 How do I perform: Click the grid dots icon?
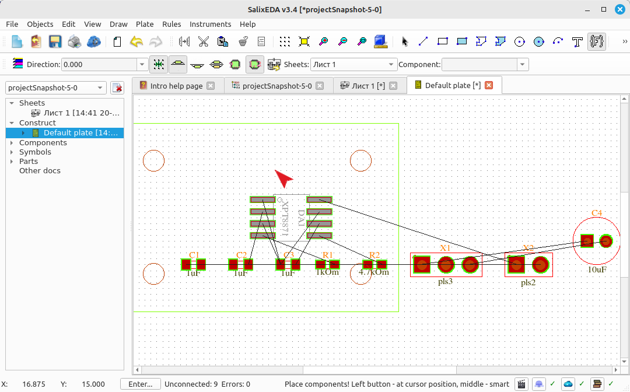coord(285,41)
